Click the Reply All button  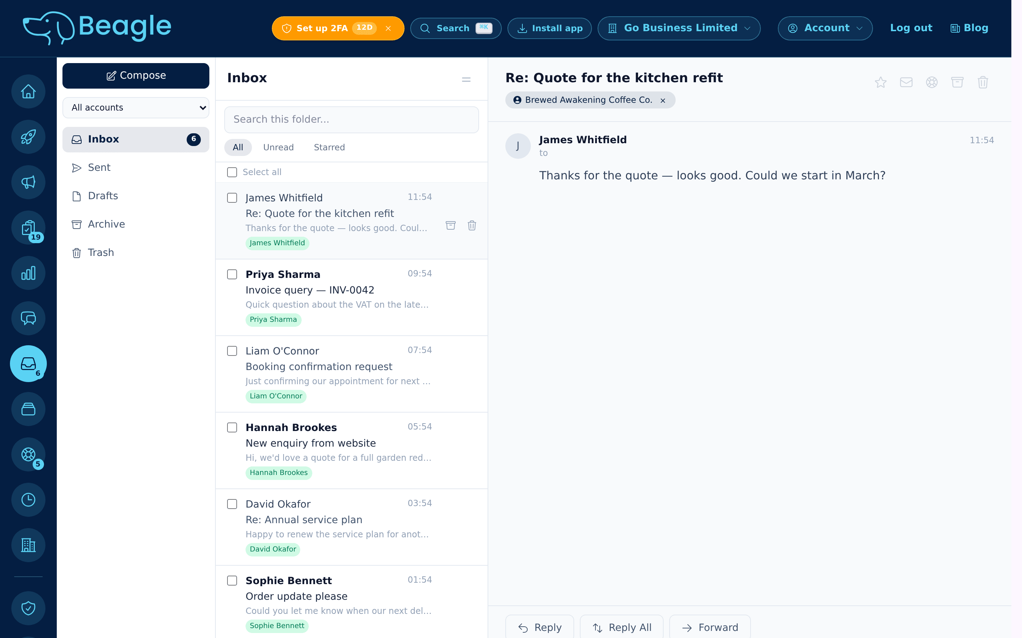pyautogui.click(x=622, y=627)
